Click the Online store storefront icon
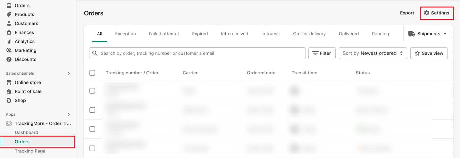 (x=9, y=82)
